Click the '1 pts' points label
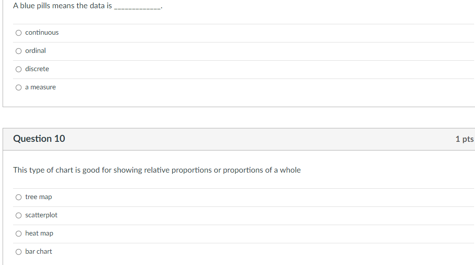This screenshot has height=265, width=475. 464,139
